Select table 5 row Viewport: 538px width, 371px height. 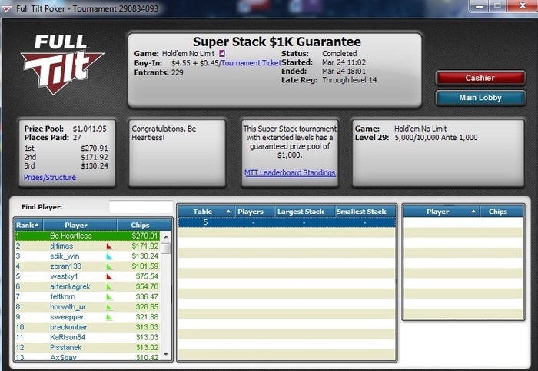click(x=287, y=222)
